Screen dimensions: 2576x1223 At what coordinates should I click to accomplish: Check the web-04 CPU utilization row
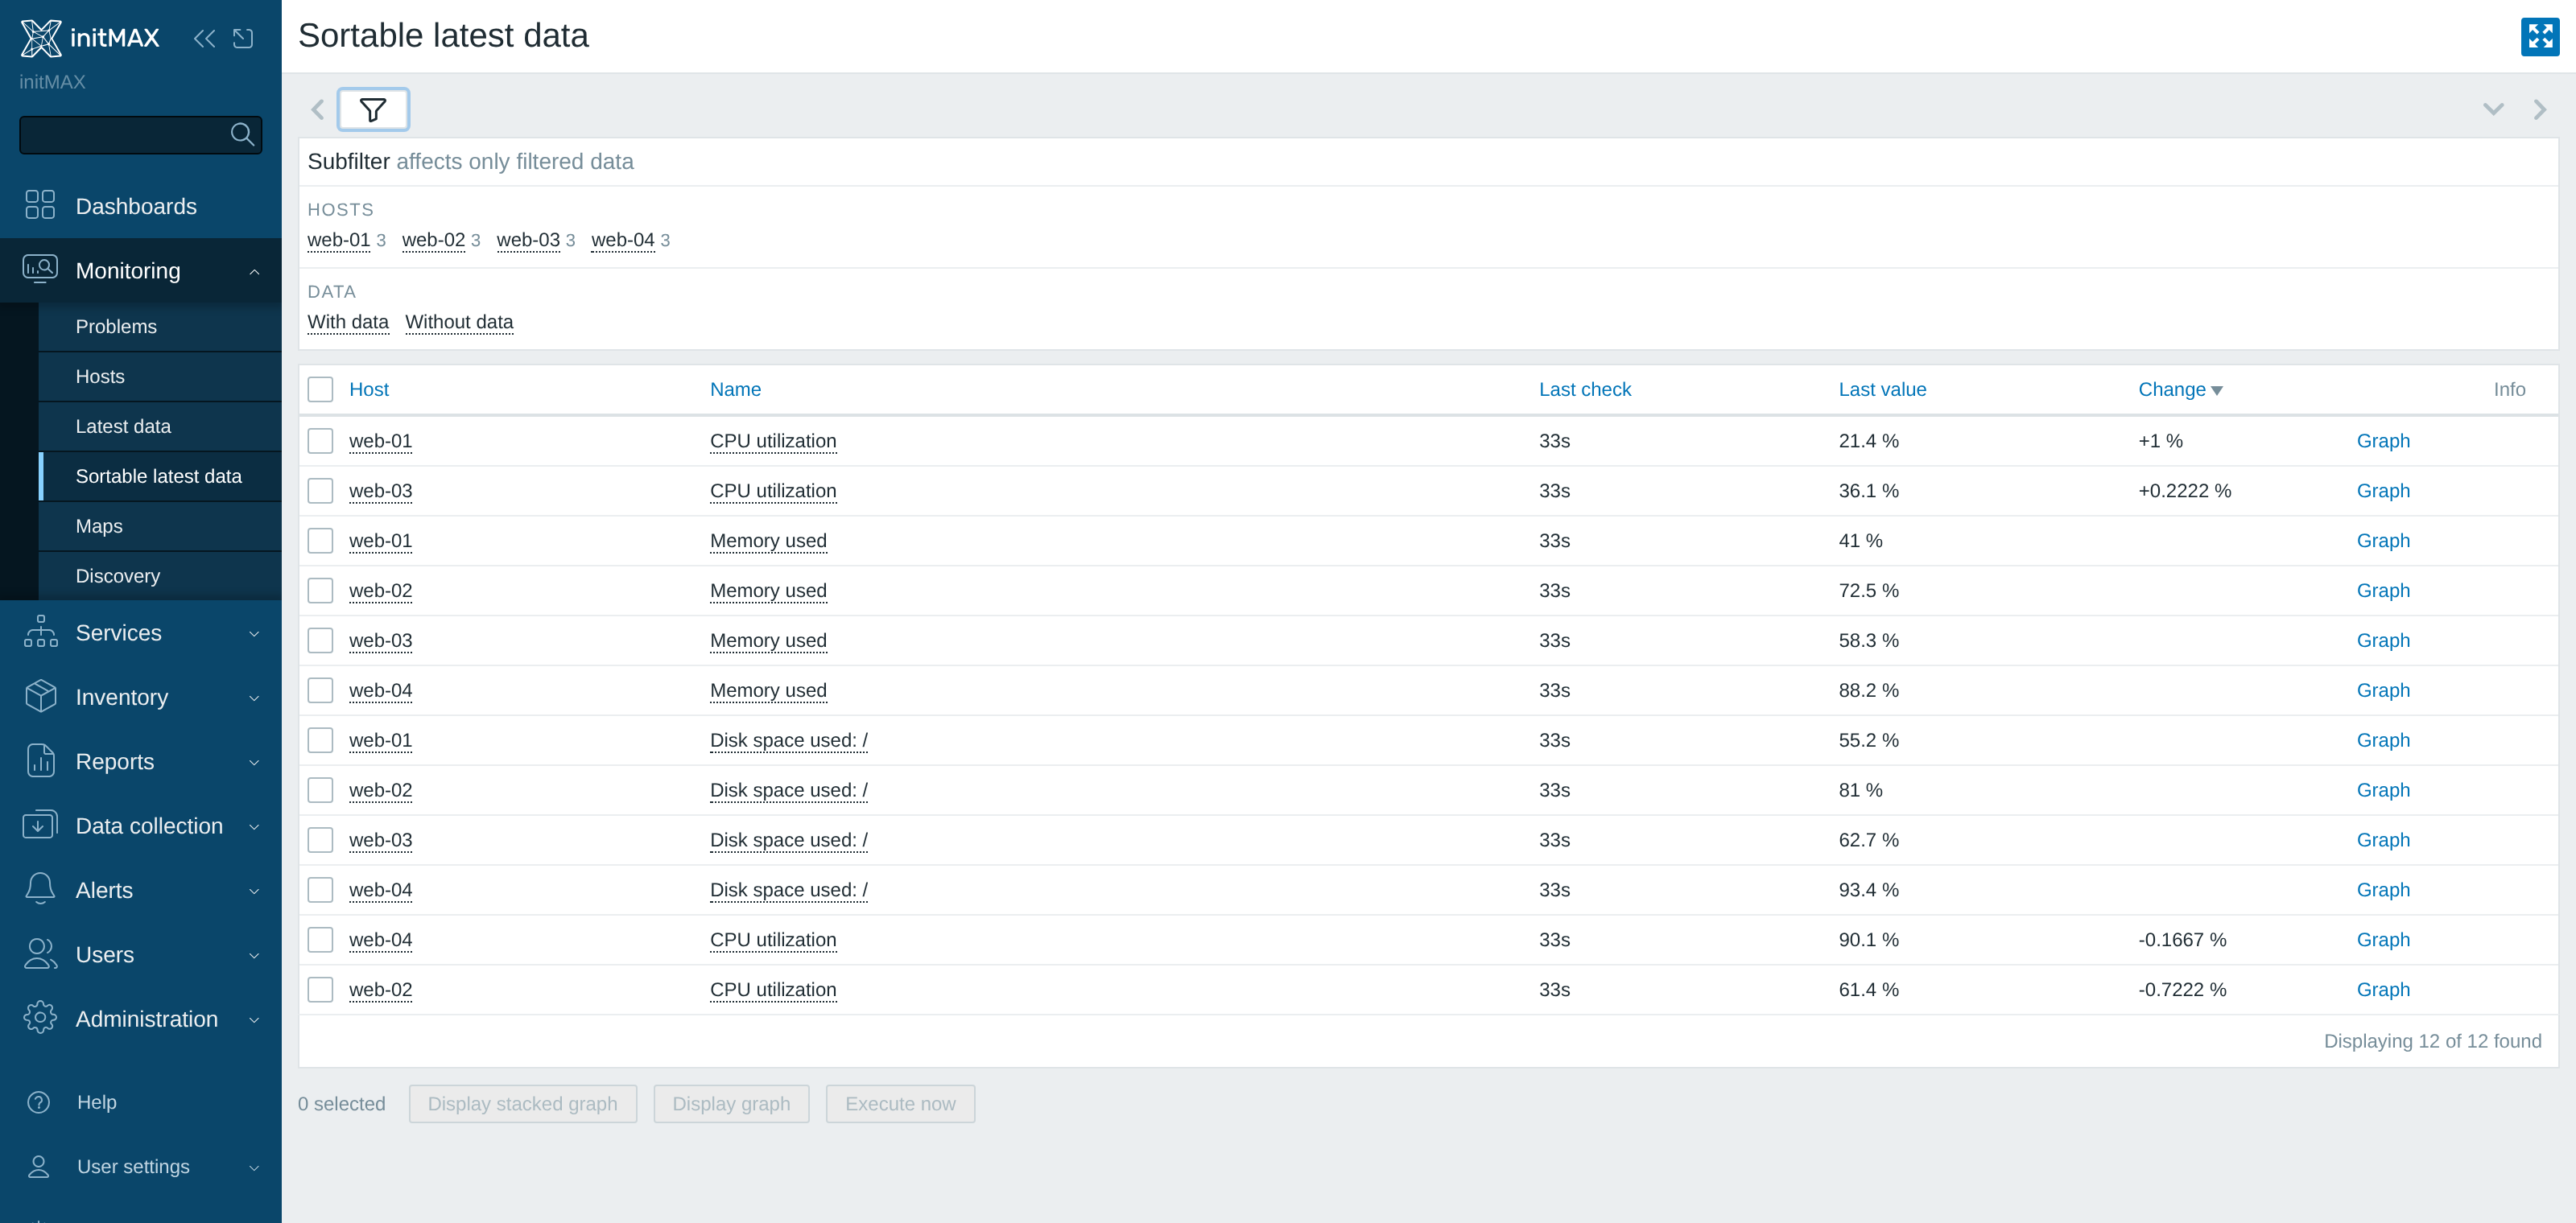[320, 941]
